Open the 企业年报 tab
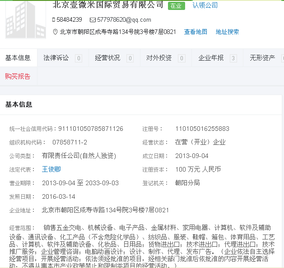This screenshot has width=284, height=268. coord(211,58)
